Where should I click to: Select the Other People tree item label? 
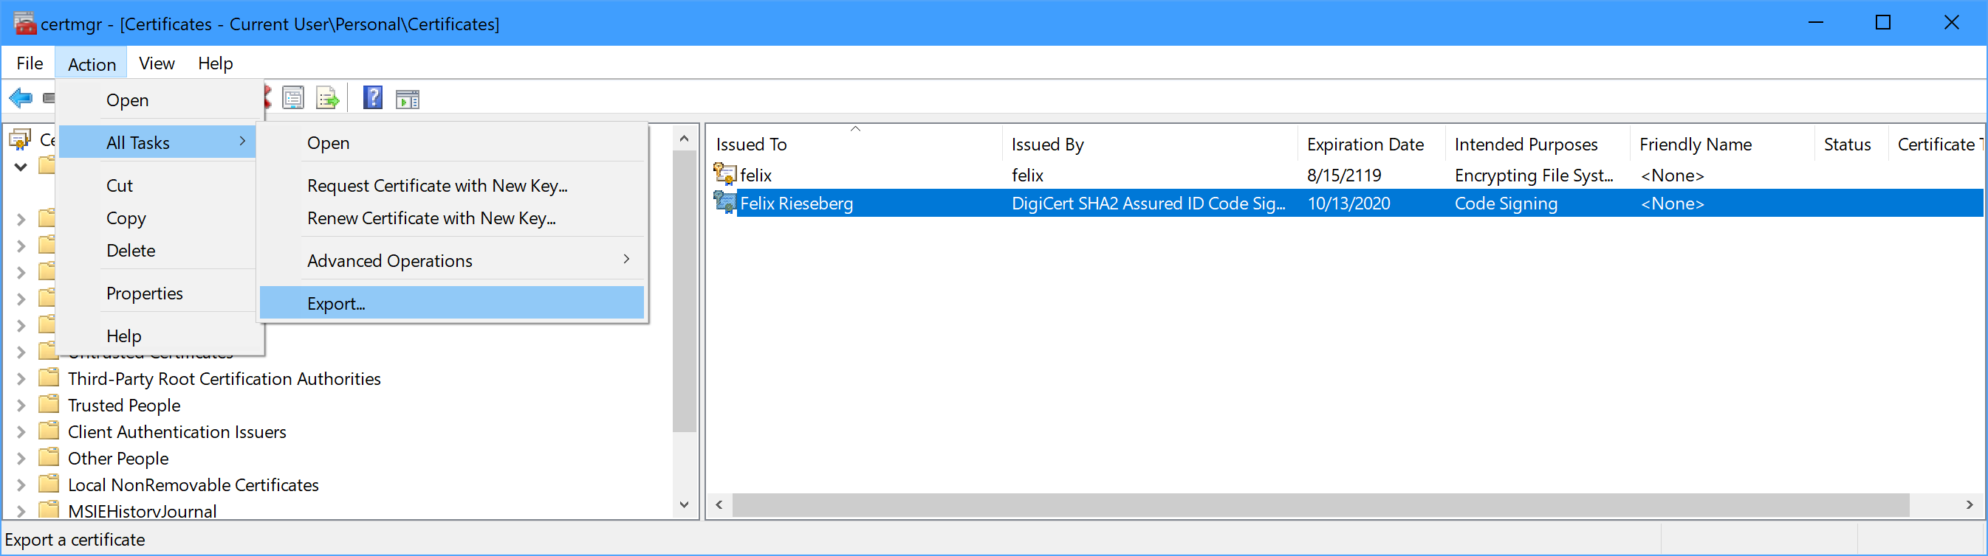coord(118,458)
